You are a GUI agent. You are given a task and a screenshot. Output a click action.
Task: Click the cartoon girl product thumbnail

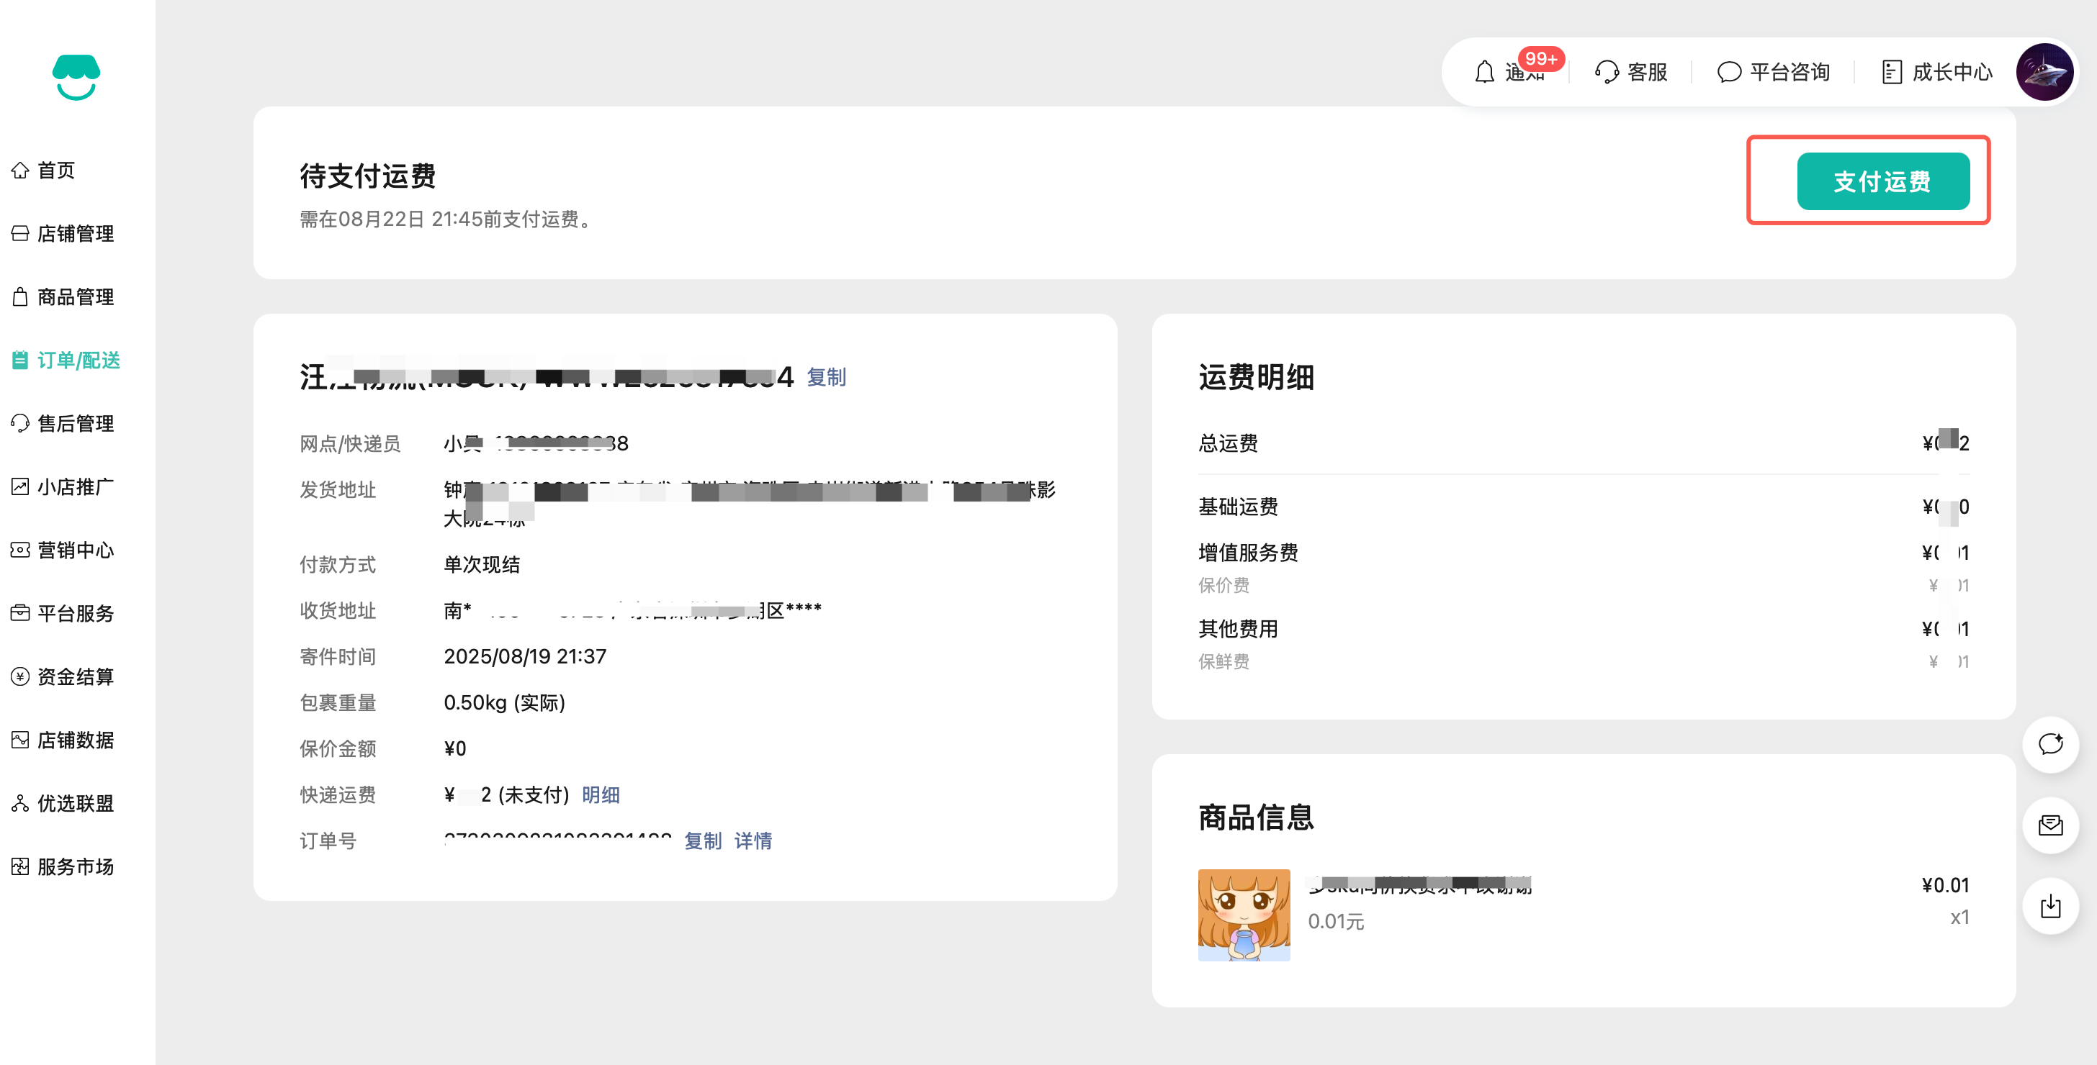point(1243,915)
